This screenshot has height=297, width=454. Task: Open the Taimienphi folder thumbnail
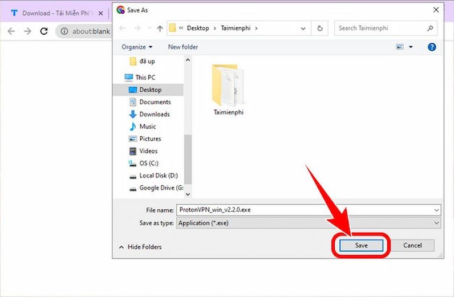coord(228,90)
